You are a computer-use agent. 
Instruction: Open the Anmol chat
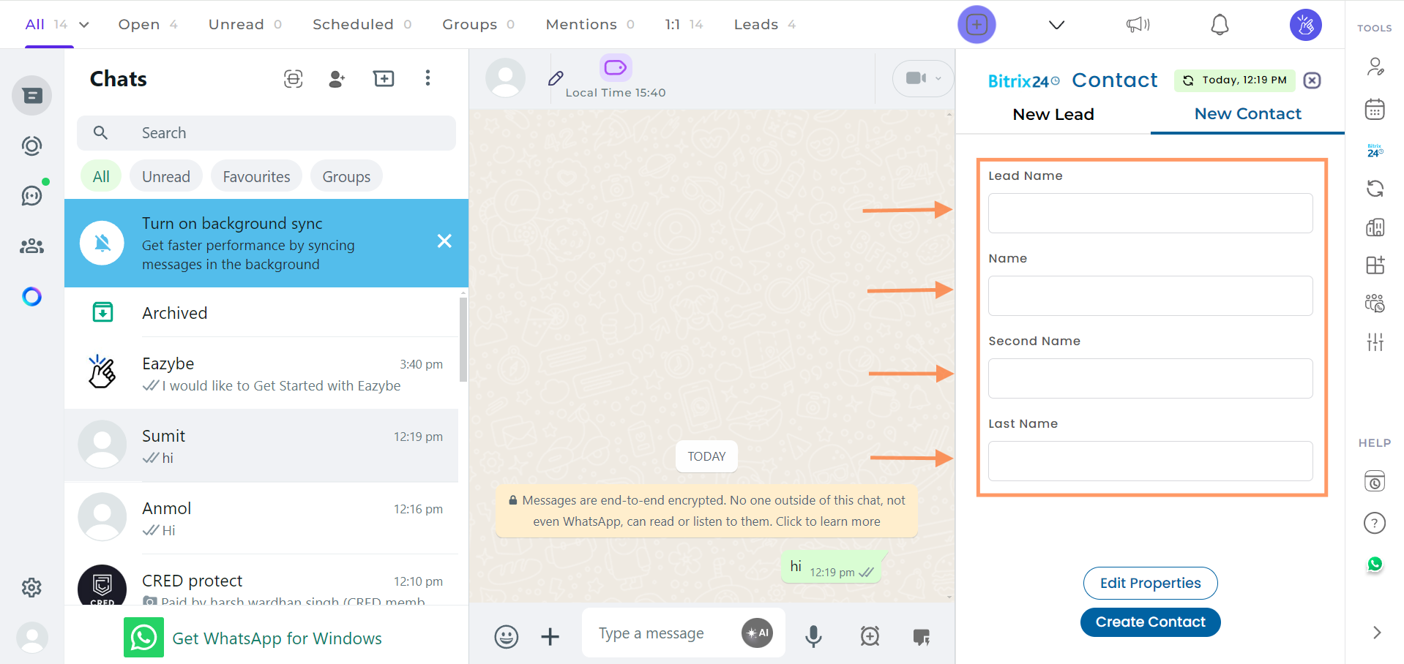261,518
